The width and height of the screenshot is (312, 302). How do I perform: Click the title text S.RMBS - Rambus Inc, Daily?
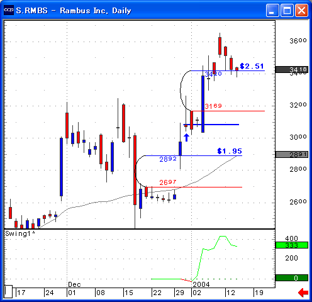(x=74, y=11)
